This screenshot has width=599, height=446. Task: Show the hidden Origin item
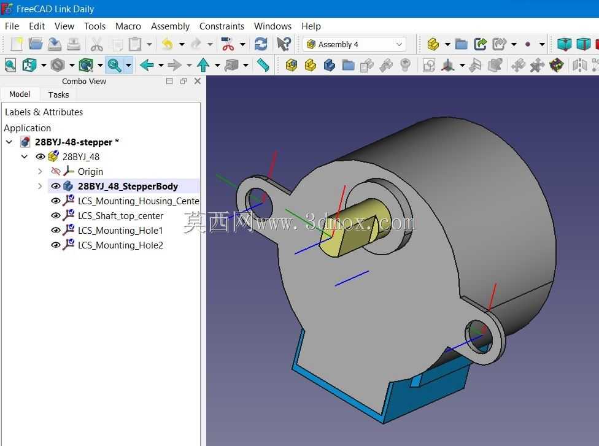pos(56,171)
